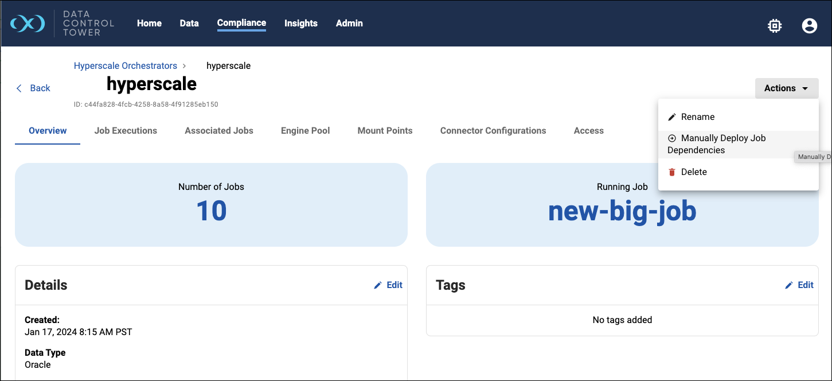This screenshot has width=832, height=381.
Task: Click the deploy arrow circle icon
Action: click(x=672, y=138)
